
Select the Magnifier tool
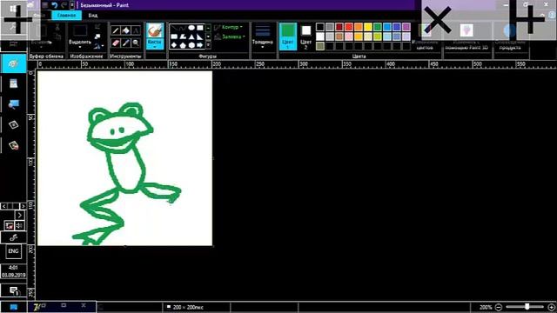point(136,43)
